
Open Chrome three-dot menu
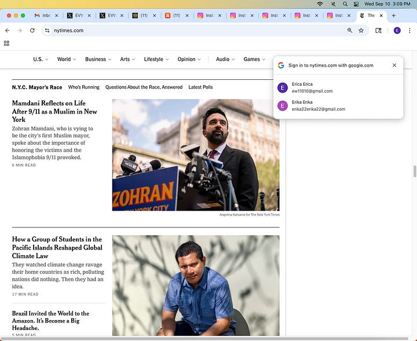(409, 31)
